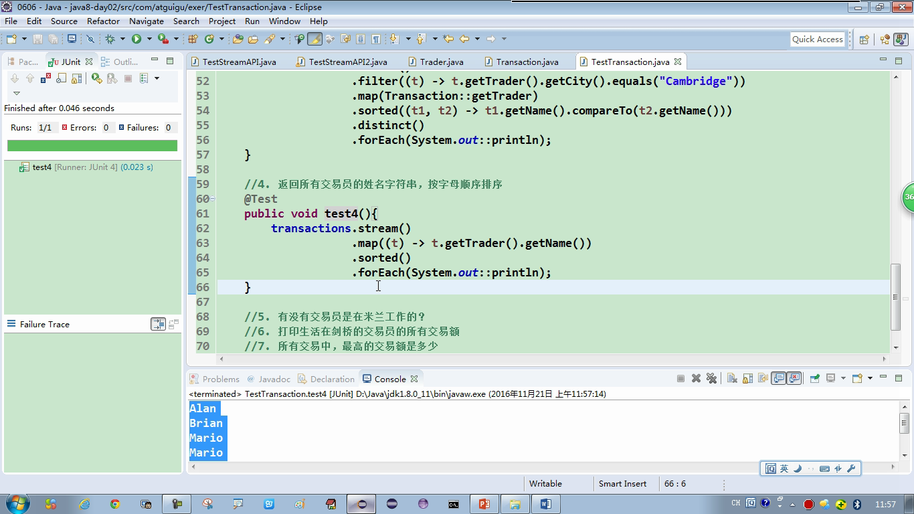Open Run launch dropdown arrow
914x514 pixels.
[x=149, y=39]
